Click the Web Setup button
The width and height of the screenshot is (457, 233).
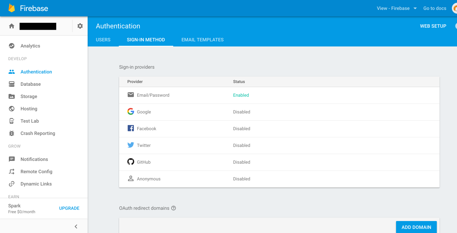tap(433, 26)
